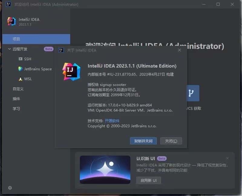Select the SSH remote development item
The width and height of the screenshot is (242, 196).
pos(28,59)
